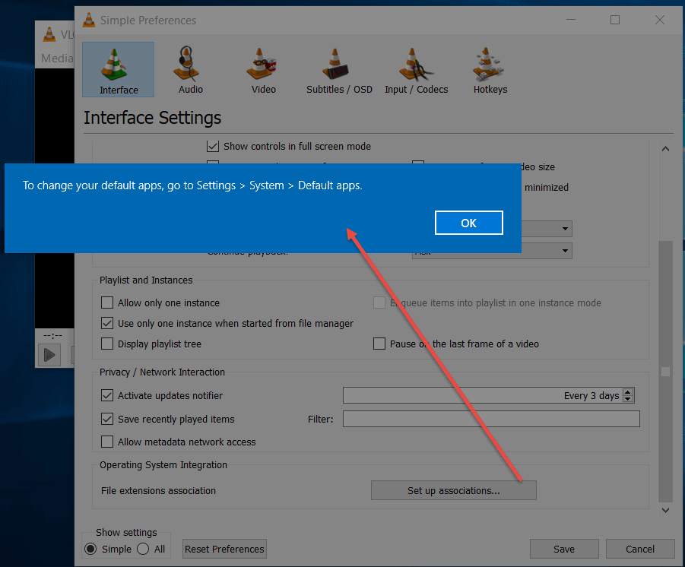
Task: Click the VLC cone icon in Simple Preferences title bar
Action: [x=89, y=20]
